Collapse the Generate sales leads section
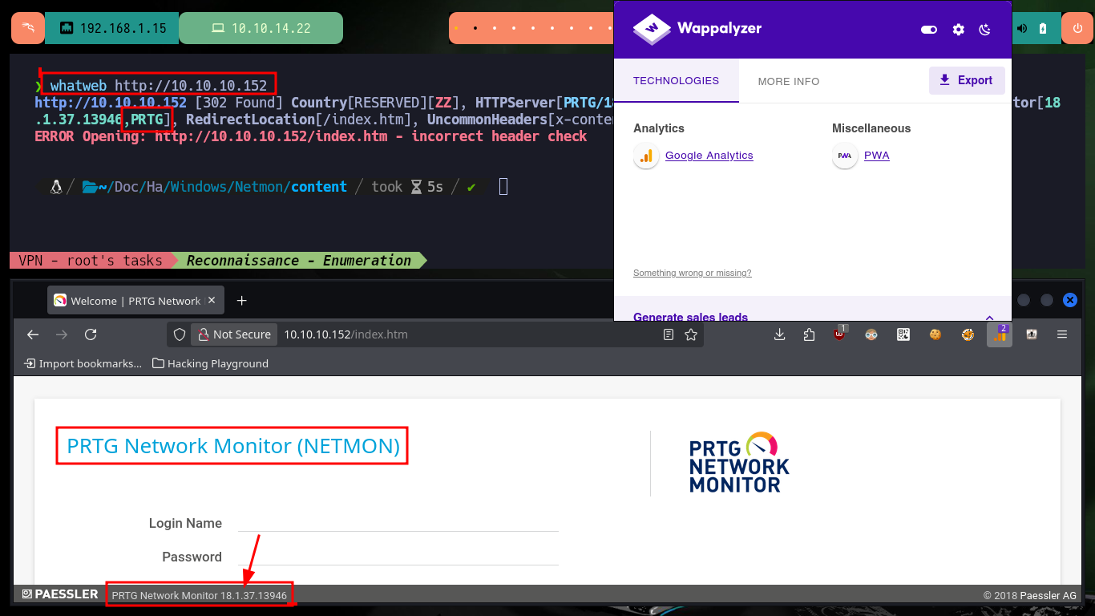 (x=989, y=318)
